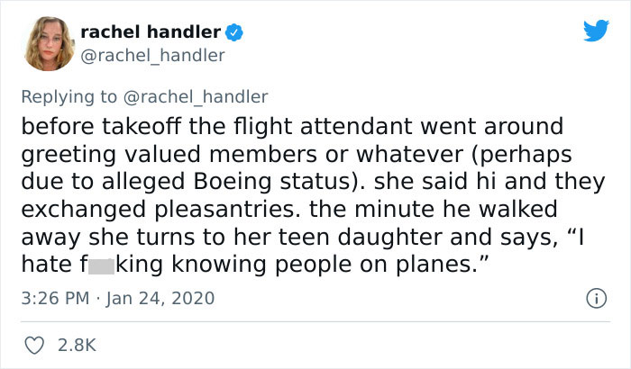Click the blue verified badge
Viewport: 631px width, 369px height.
pyautogui.click(x=233, y=32)
